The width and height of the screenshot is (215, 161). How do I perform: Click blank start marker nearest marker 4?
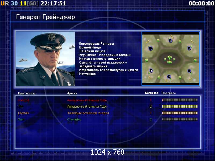tap(150, 48)
